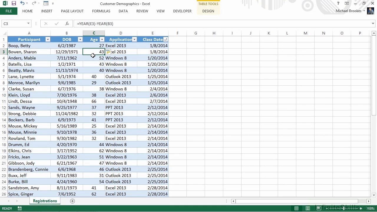Click the previous sheet navigation arrow

[9, 201]
